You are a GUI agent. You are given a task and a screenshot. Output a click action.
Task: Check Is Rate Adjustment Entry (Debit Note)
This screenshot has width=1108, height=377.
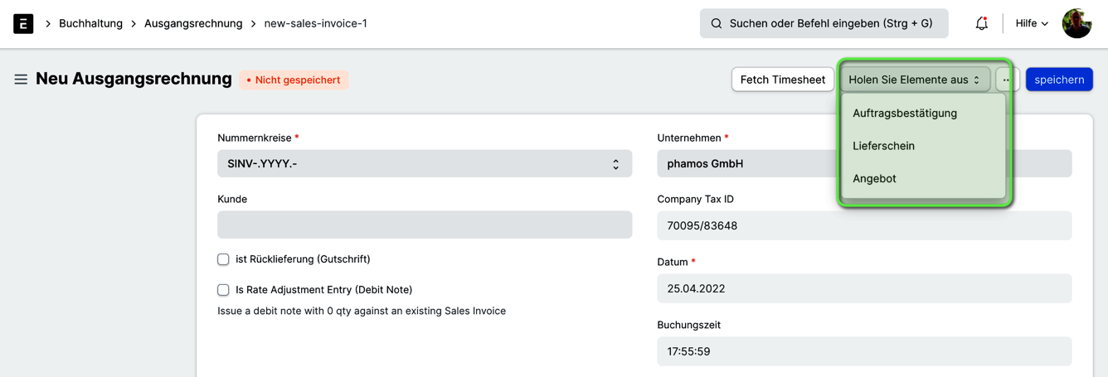223,290
